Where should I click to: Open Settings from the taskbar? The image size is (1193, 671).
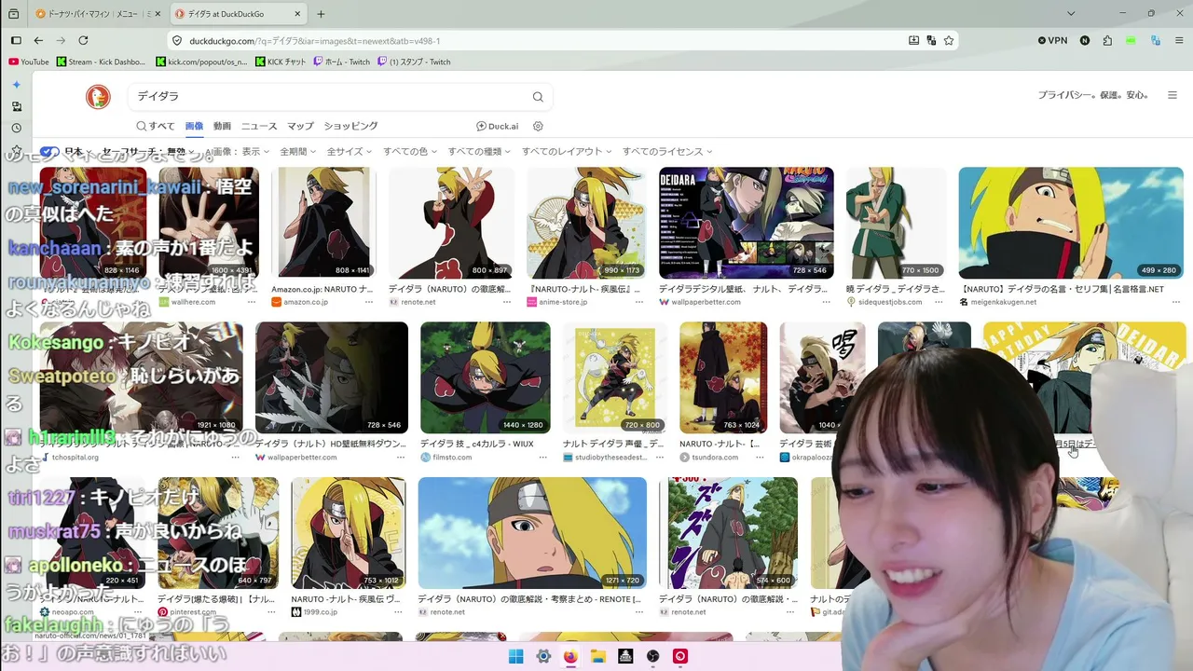pyautogui.click(x=543, y=656)
